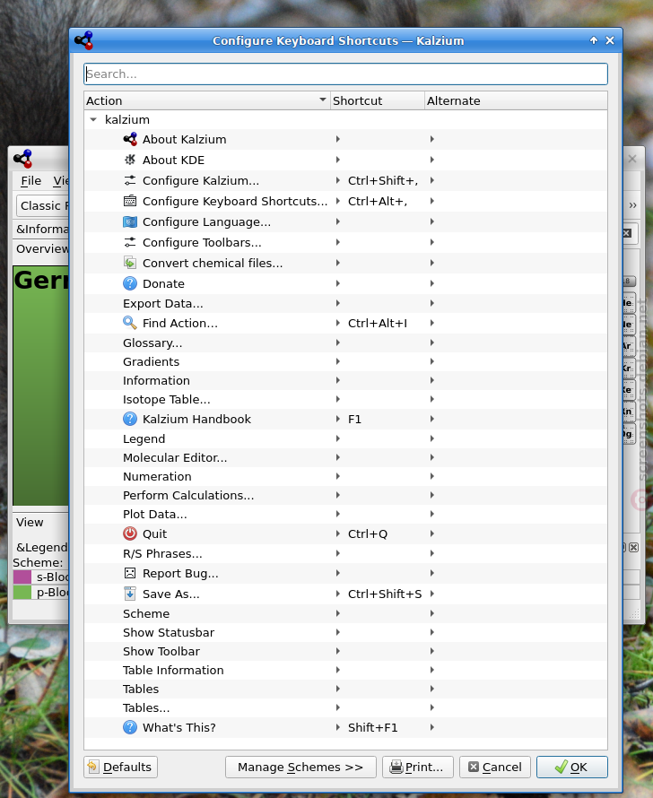Select the Information row
The image size is (653, 798).
pos(345,381)
